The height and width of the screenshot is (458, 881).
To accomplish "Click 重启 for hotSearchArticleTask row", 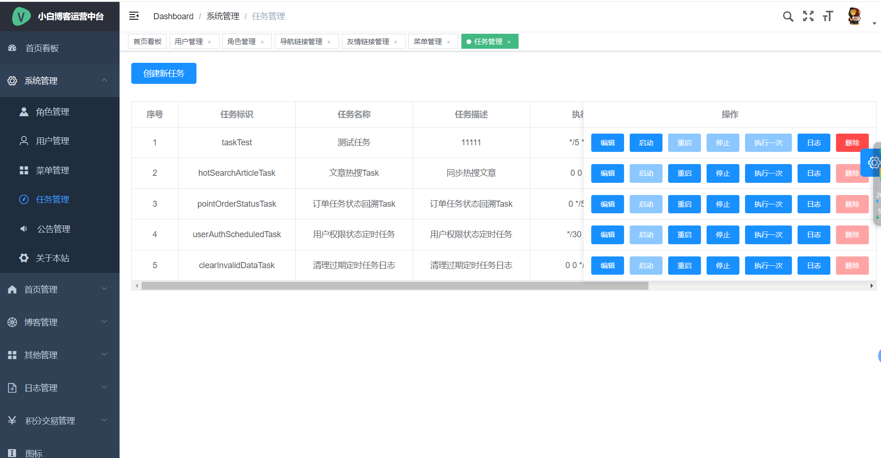I will tap(685, 173).
